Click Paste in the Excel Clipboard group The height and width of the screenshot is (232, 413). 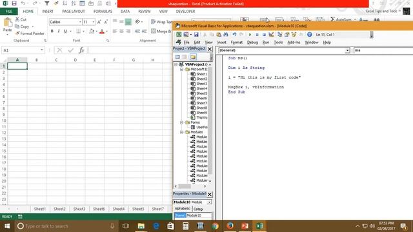[8, 25]
